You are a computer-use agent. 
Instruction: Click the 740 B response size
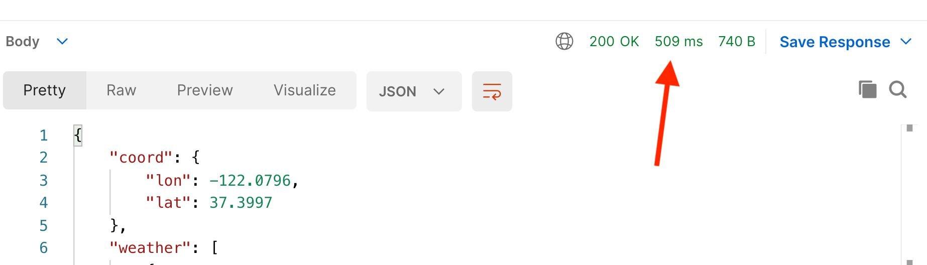coord(737,41)
